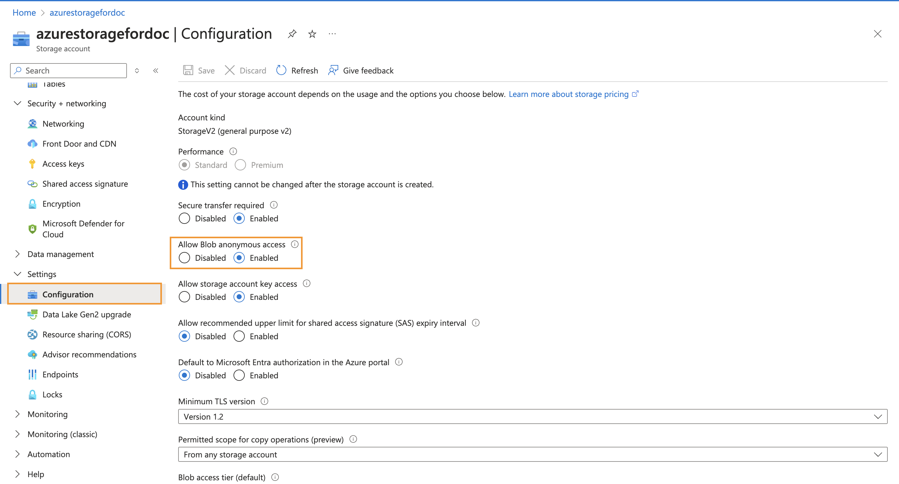The height and width of the screenshot is (484, 899).
Task: Open Access keys in the sidebar
Action: (x=63, y=164)
